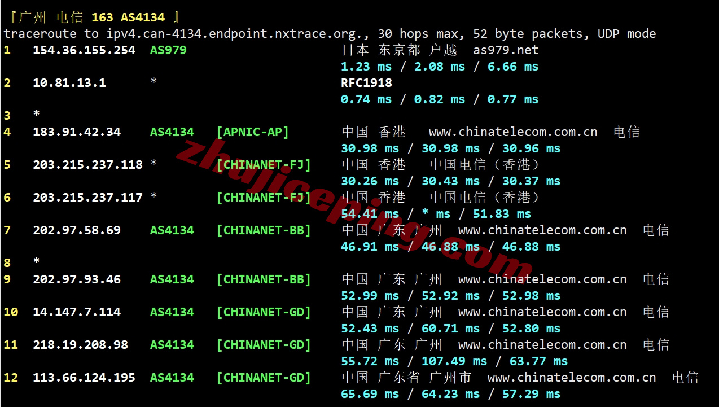Click AS4134 label on hop 12 row
Screen dimensions: 719x407
[172, 378]
